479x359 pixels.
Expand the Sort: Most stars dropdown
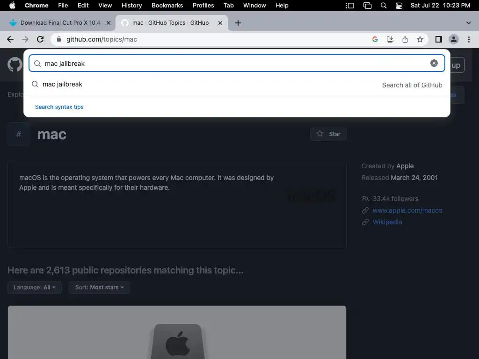99,287
